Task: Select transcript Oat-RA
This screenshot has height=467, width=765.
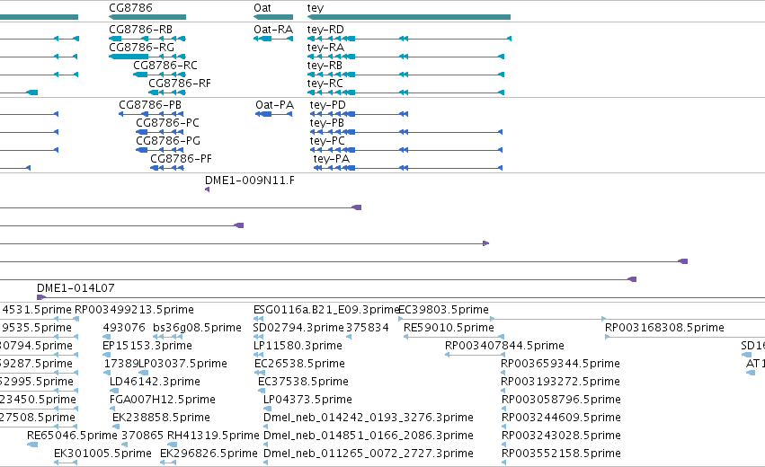Action: (273, 39)
